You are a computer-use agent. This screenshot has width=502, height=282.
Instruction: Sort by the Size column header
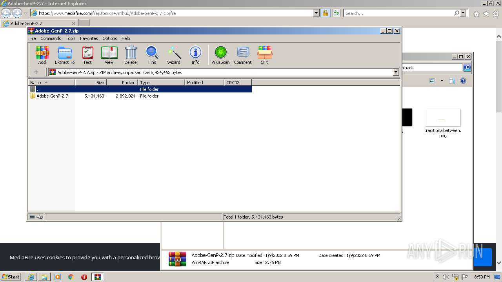coord(91,83)
